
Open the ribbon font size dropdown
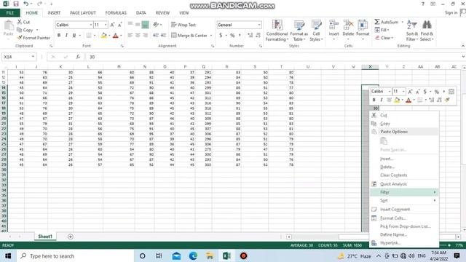pos(106,25)
